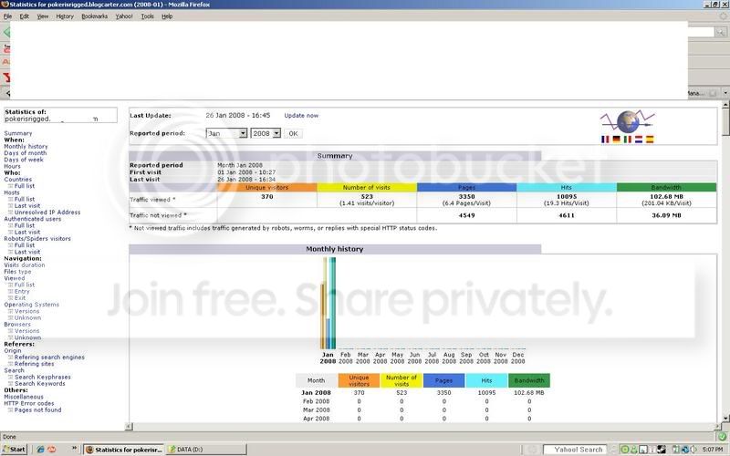Screen dimensions: 730x456
Task: Open Monthly history sidebar link
Action: pos(26,146)
